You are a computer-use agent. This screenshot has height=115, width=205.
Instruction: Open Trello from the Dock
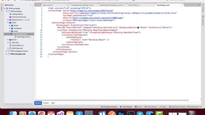pos(102,113)
